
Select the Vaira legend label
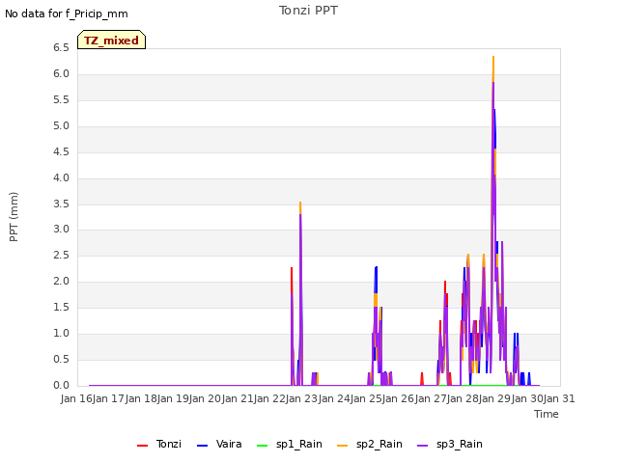(229, 444)
